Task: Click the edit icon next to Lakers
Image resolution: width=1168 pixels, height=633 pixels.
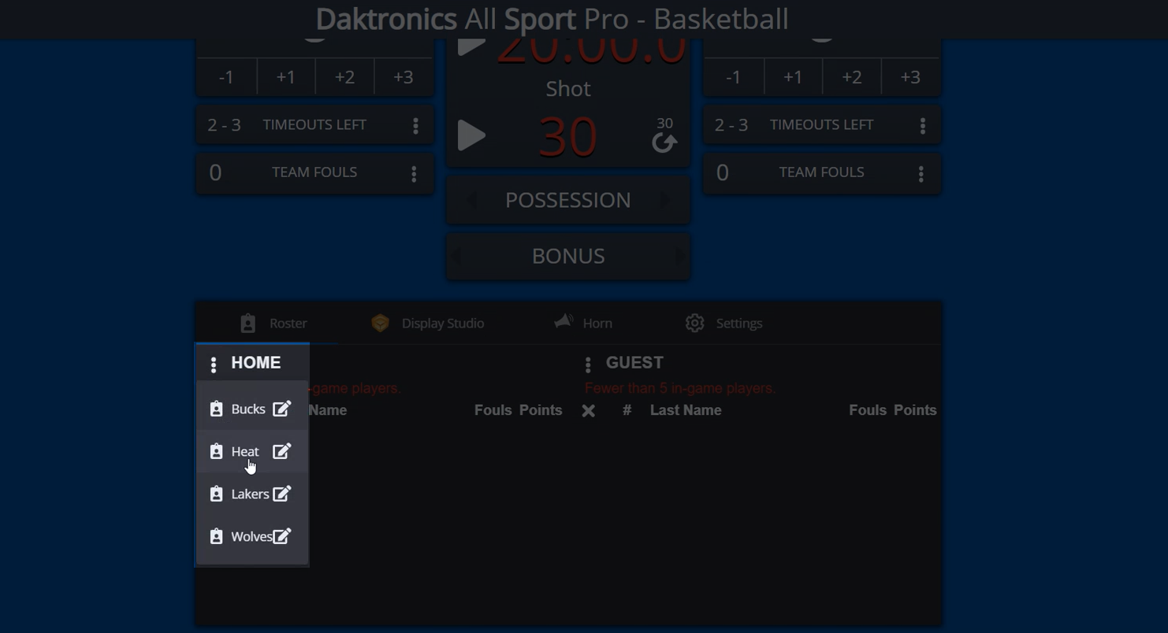Action: (x=281, y=494)
